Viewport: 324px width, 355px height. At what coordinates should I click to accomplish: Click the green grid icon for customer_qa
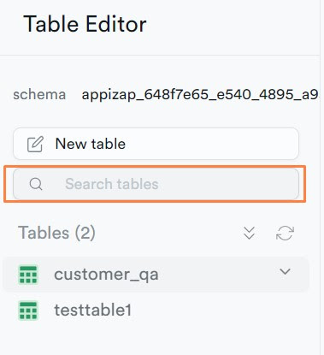28,275
